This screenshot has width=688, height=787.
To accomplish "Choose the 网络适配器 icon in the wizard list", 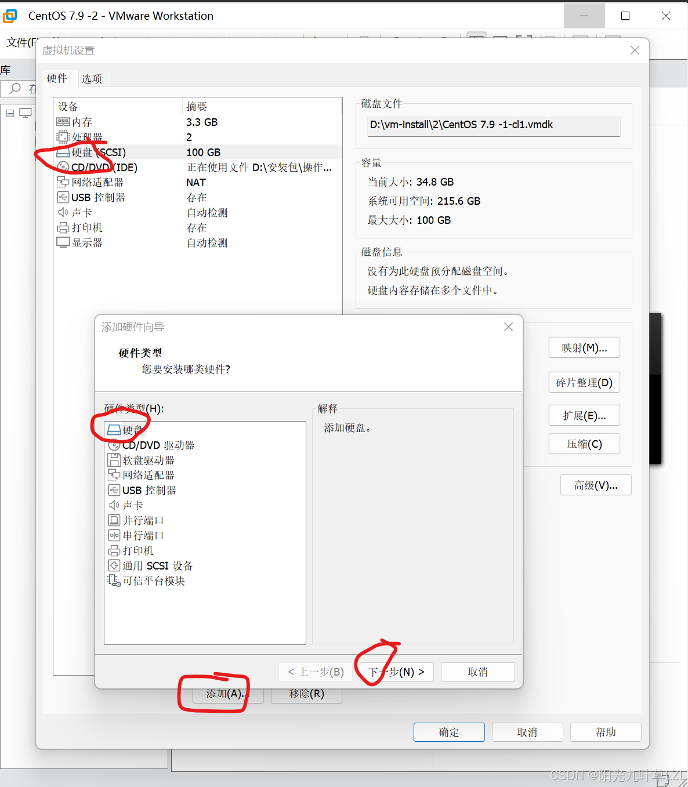I will coord(114,475).
